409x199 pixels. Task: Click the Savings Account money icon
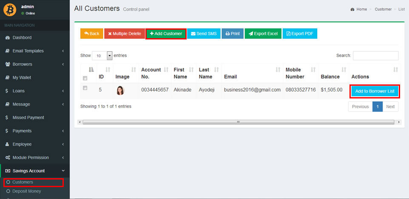coord(8,171)
